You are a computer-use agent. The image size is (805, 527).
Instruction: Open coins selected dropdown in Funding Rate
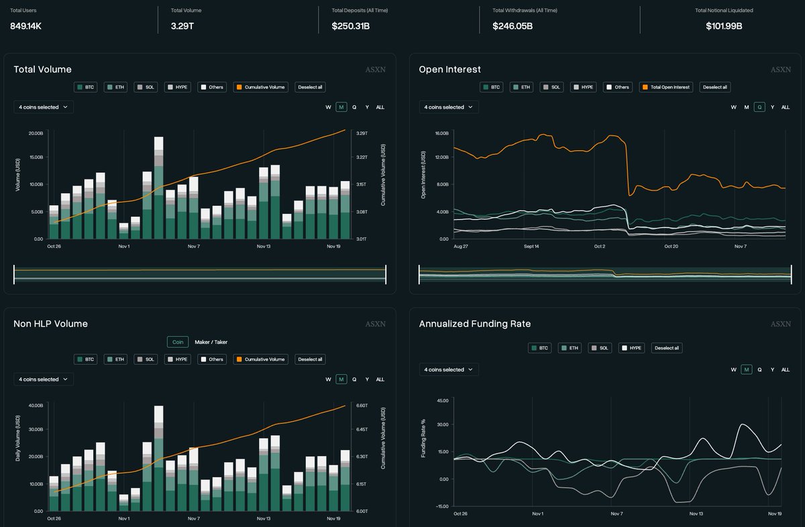pos(449,369)
